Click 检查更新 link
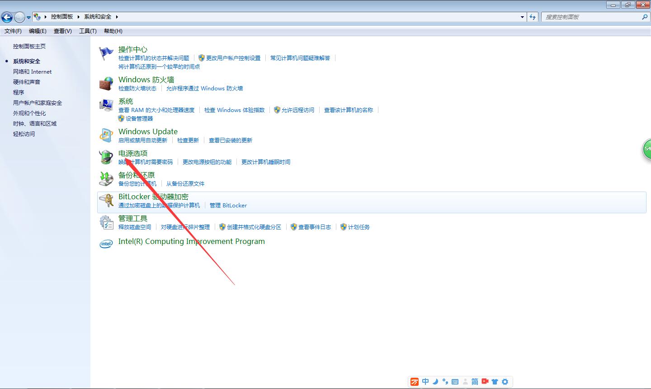The image size is (651, 389). point(188,141)
